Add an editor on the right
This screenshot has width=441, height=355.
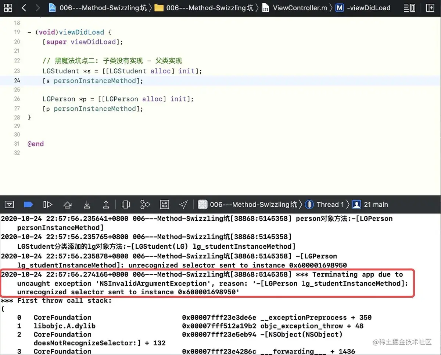click(430, 8)
